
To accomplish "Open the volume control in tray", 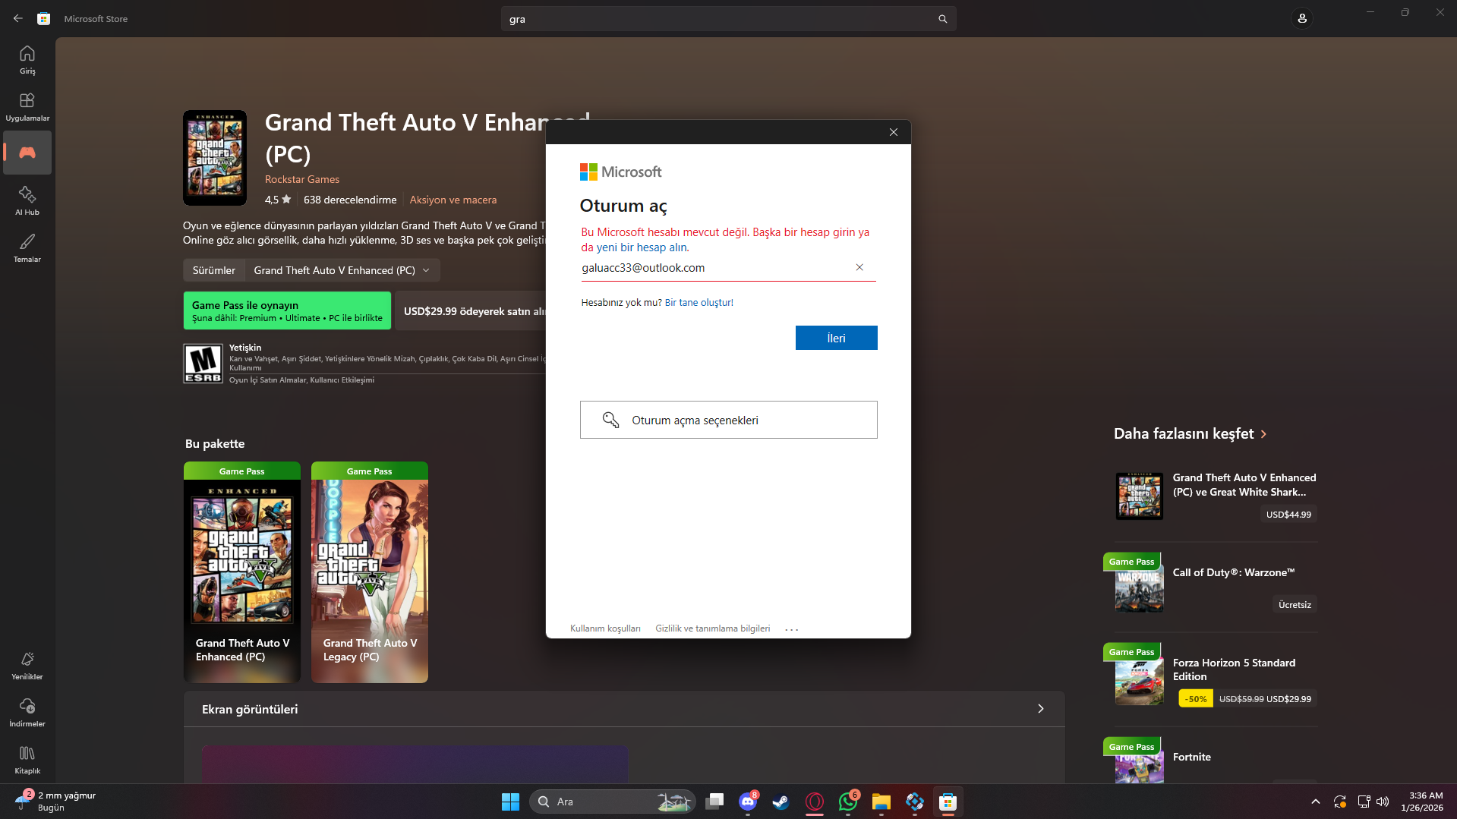I will coord(1383,802).
